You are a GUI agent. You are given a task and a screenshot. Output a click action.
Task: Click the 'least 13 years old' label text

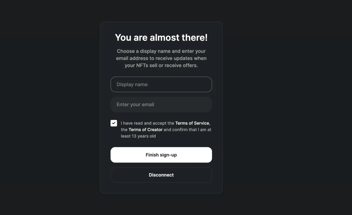[x=138, y=136]
